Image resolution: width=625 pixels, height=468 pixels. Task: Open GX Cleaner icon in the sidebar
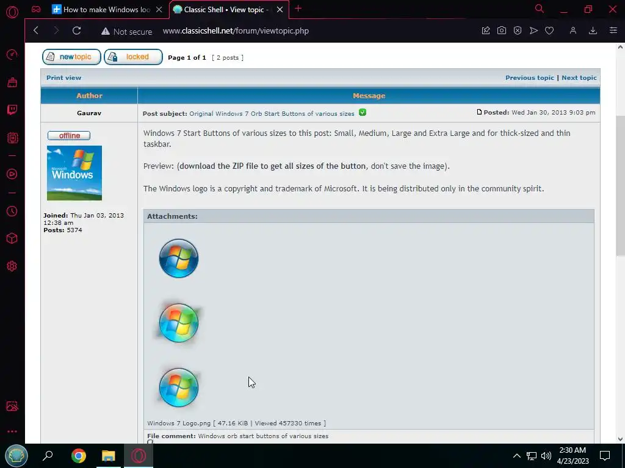[12, 82]
